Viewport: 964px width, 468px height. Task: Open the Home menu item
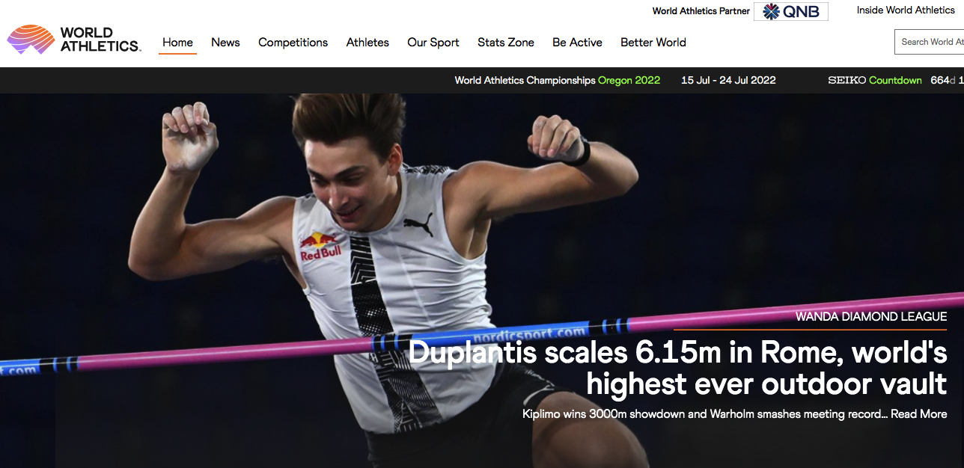tap(177, 43)
